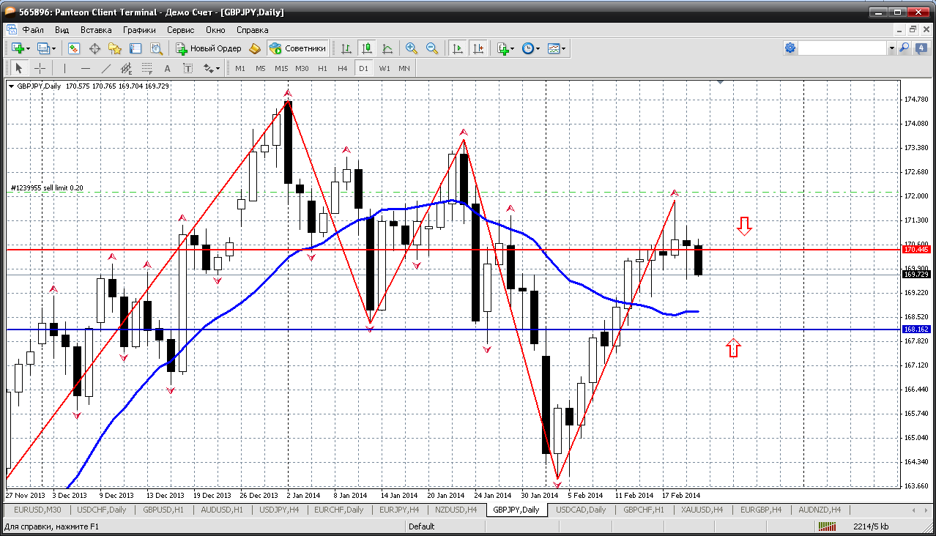Click the Новый Ордер button
This screenshot has height=536, width=936.
(209, 48)
